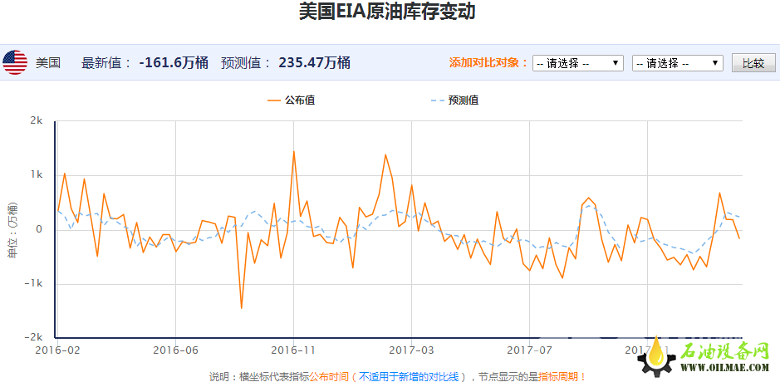Image resolution: width=780 pixels, height=387 pixels.
Task: Open the first 请选择 comparison dropdown
Action: [578, 63]
